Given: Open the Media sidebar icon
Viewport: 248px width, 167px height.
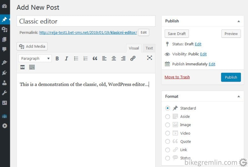Looking at the screenshot, I should click(x=4, y=29).
